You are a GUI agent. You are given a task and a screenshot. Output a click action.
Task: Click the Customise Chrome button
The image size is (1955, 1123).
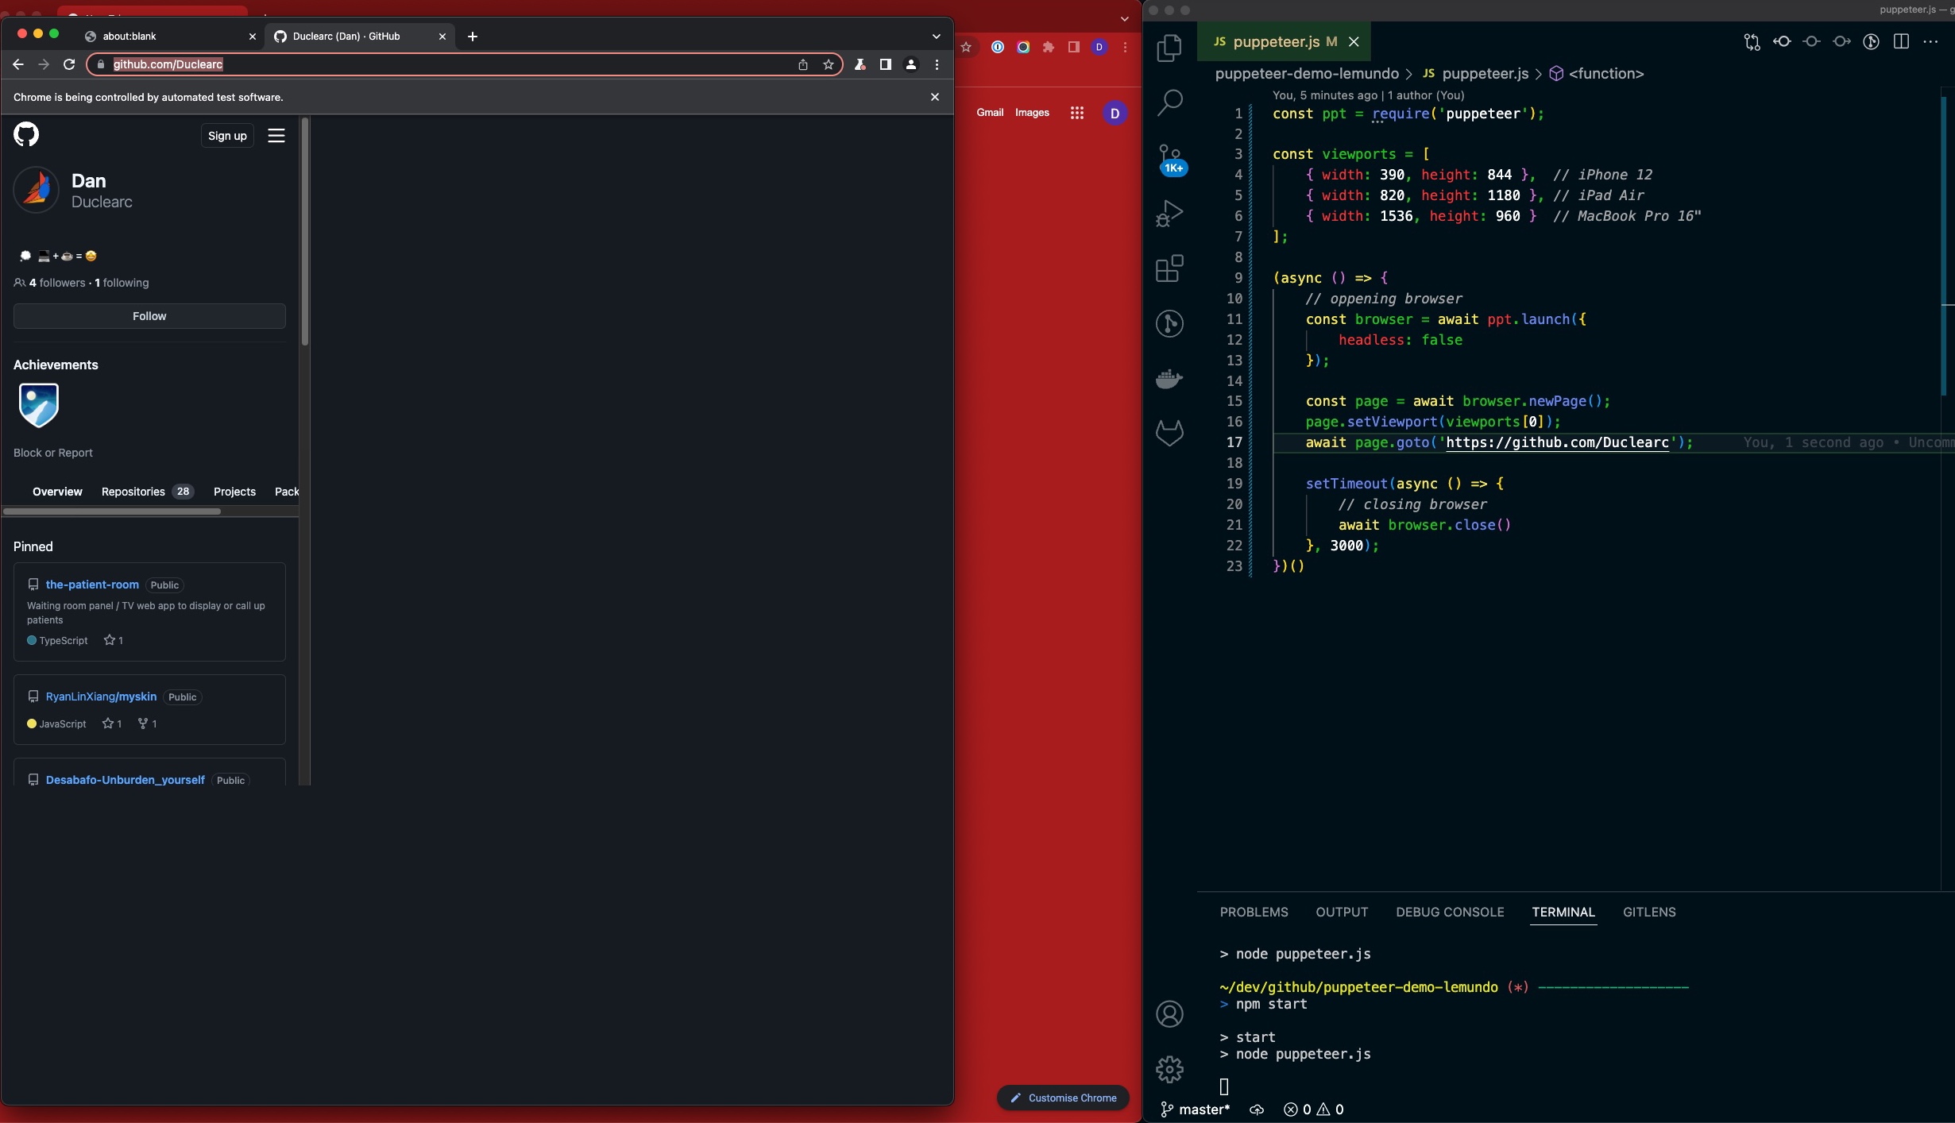pyautogui.click(x=1063, y=1098)
